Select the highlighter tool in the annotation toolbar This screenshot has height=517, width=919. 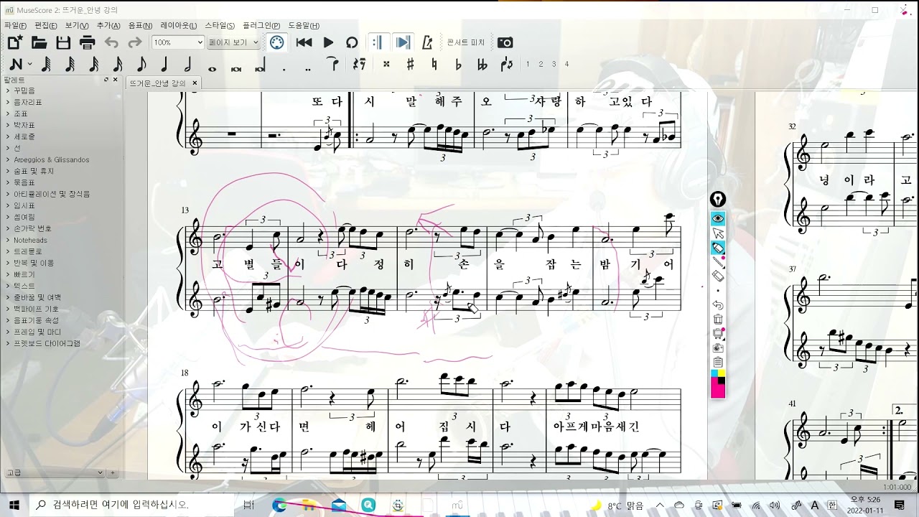[718, 248]
